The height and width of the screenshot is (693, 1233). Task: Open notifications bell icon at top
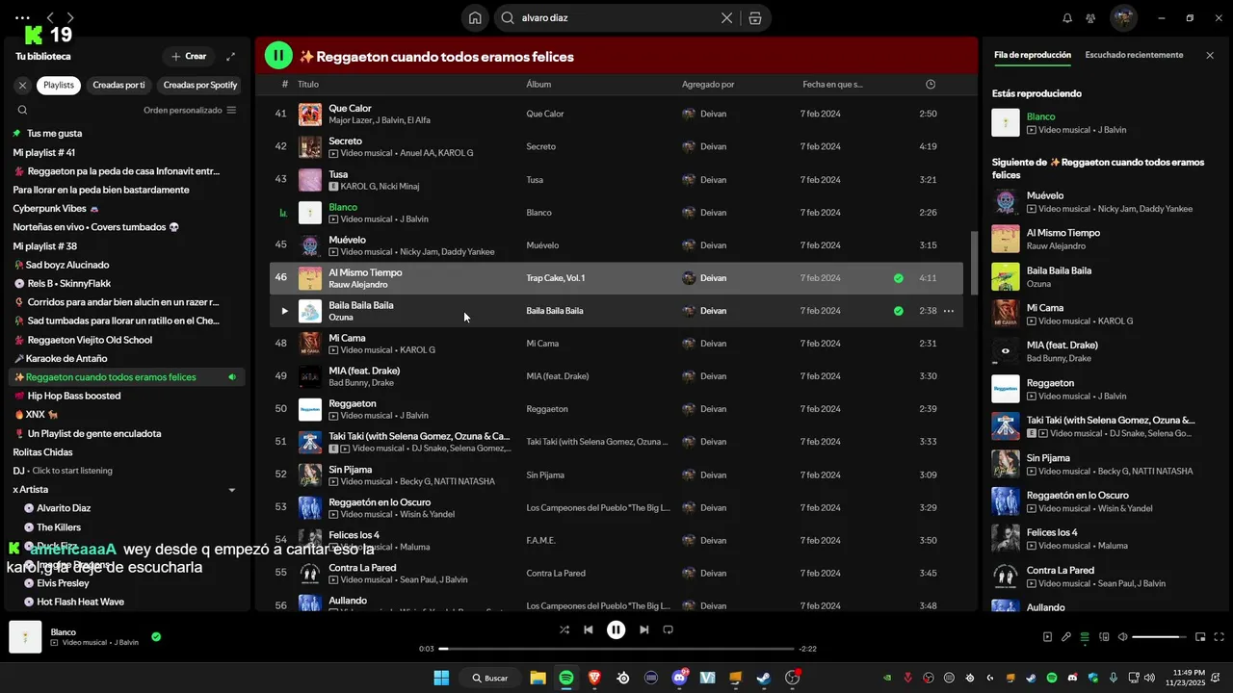coord(1067,17)
